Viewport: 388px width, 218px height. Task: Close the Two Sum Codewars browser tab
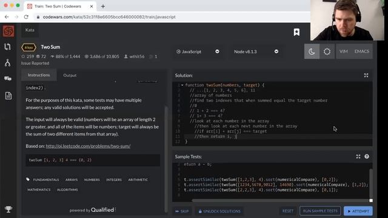click(92, 7)
